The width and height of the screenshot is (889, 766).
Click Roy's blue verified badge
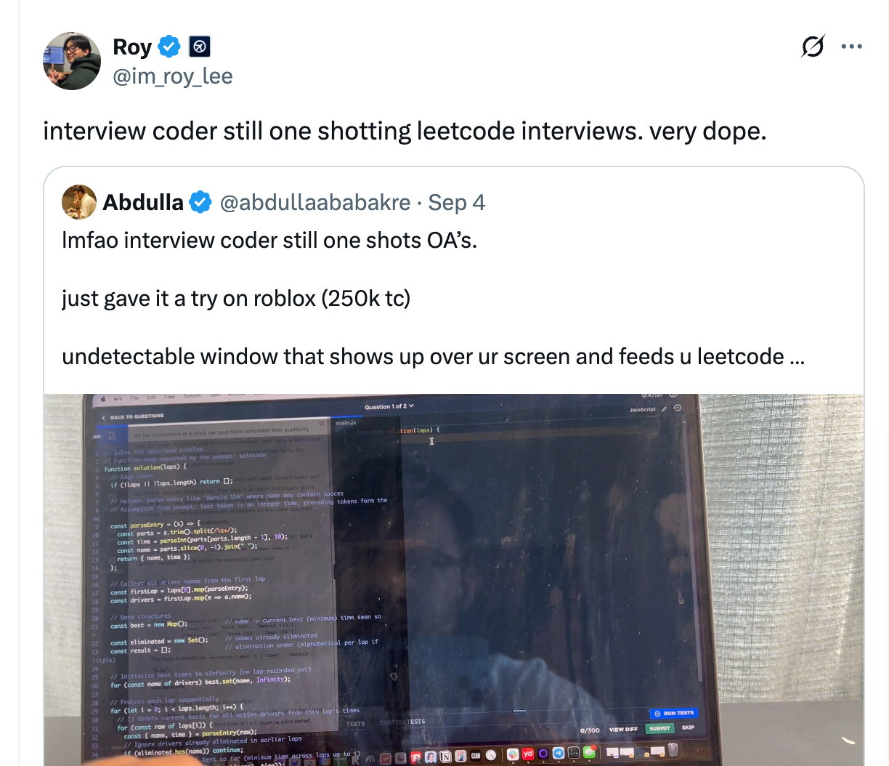pyautogui.click(x=169, y=47)
